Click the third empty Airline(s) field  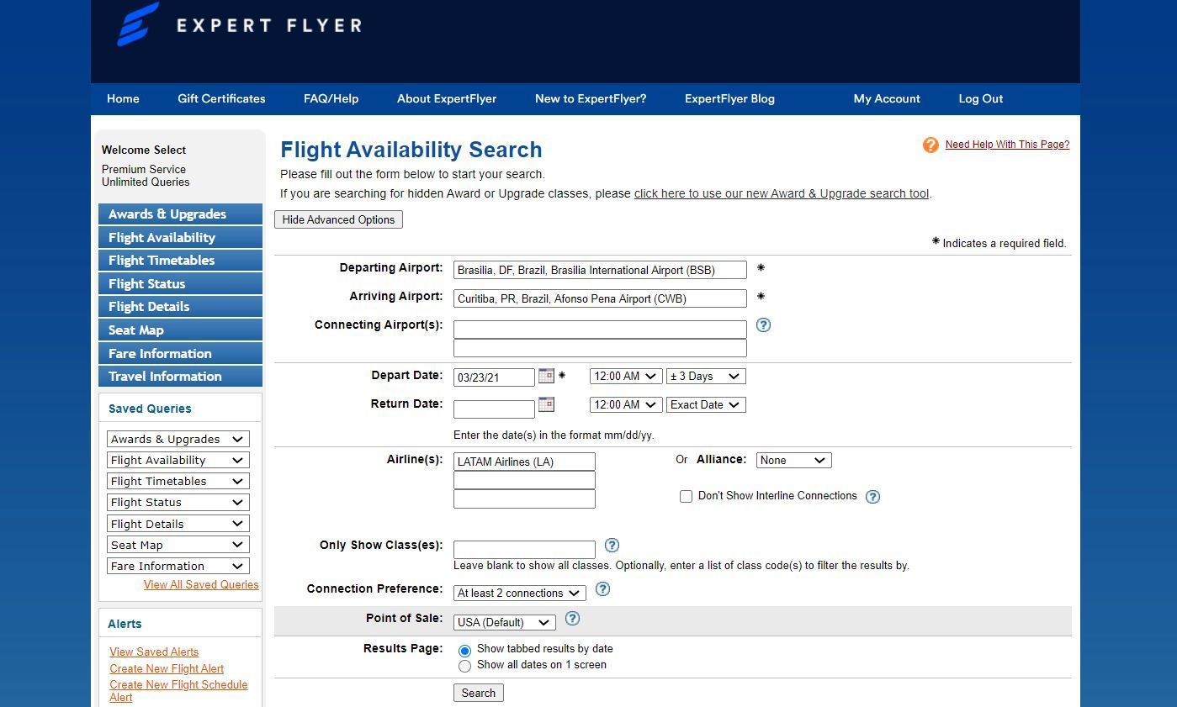coord(524,499)
